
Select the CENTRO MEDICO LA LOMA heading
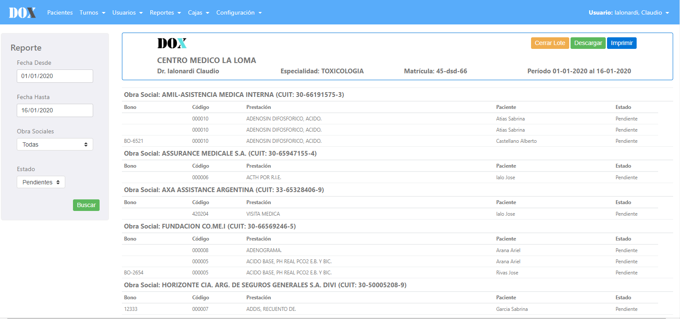pyautogui.click(x=206, y=60)
